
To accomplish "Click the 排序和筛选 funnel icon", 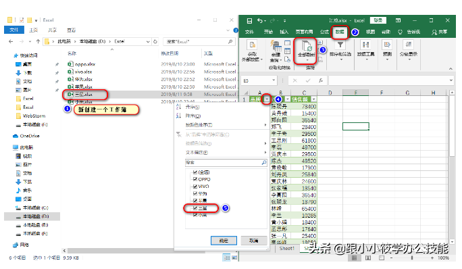I will pos(340,45).
